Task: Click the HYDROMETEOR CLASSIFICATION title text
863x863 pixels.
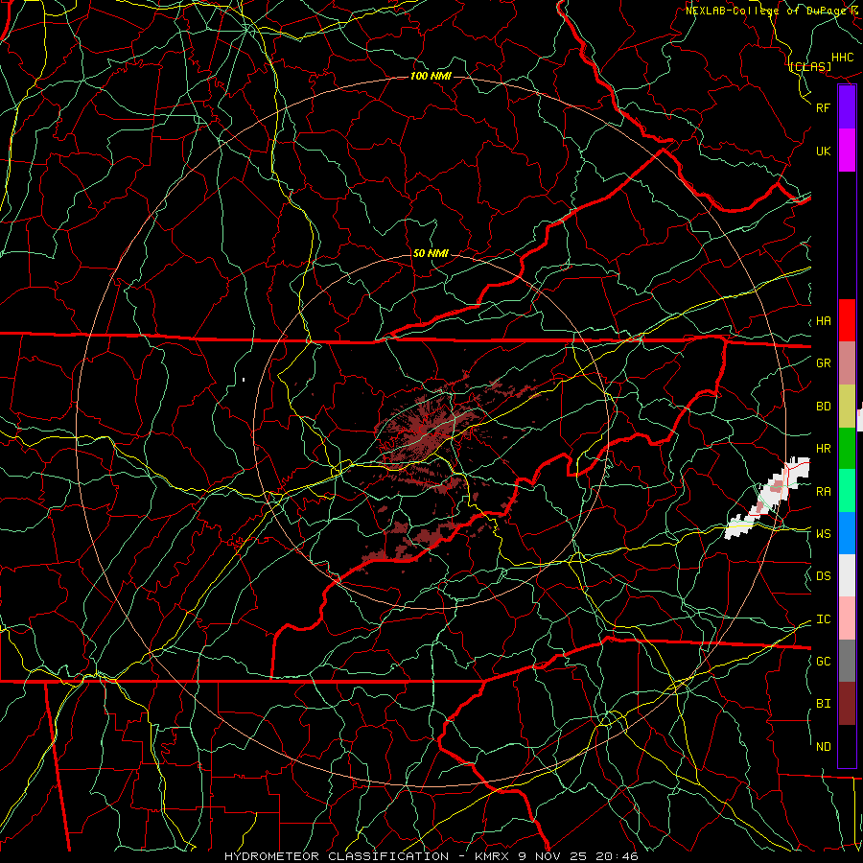Action: click(x=337, y=856)
